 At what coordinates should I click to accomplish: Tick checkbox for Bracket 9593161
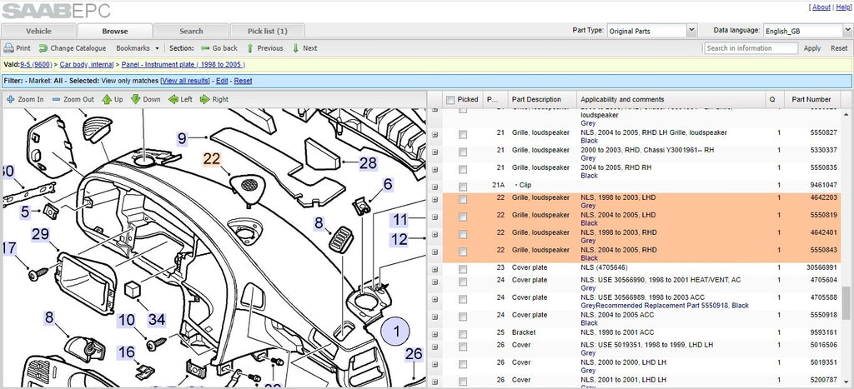pos(462,333)
